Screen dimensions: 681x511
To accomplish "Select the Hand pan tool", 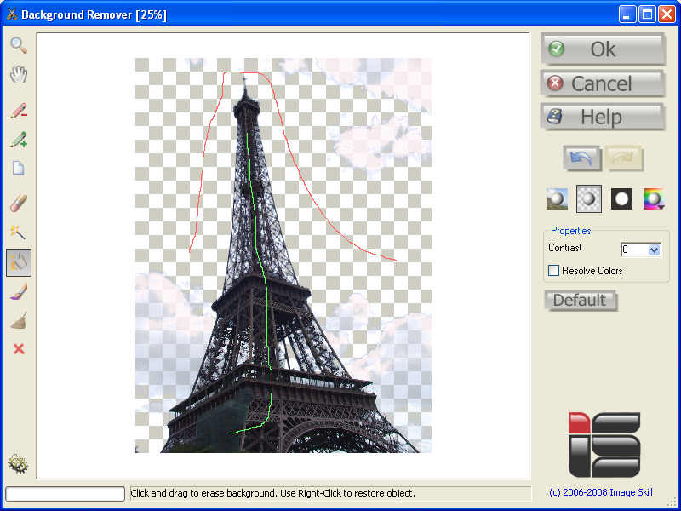I will (x=19, y=75).
